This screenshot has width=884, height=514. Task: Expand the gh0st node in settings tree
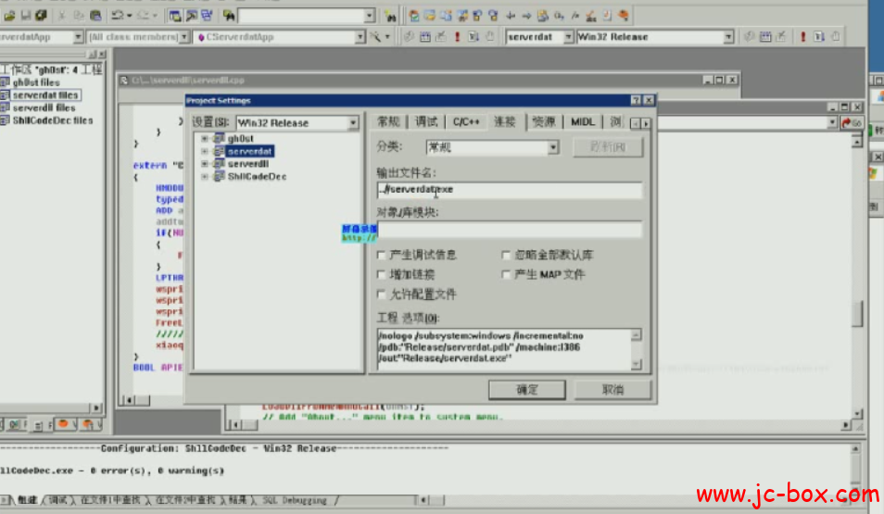204,138
